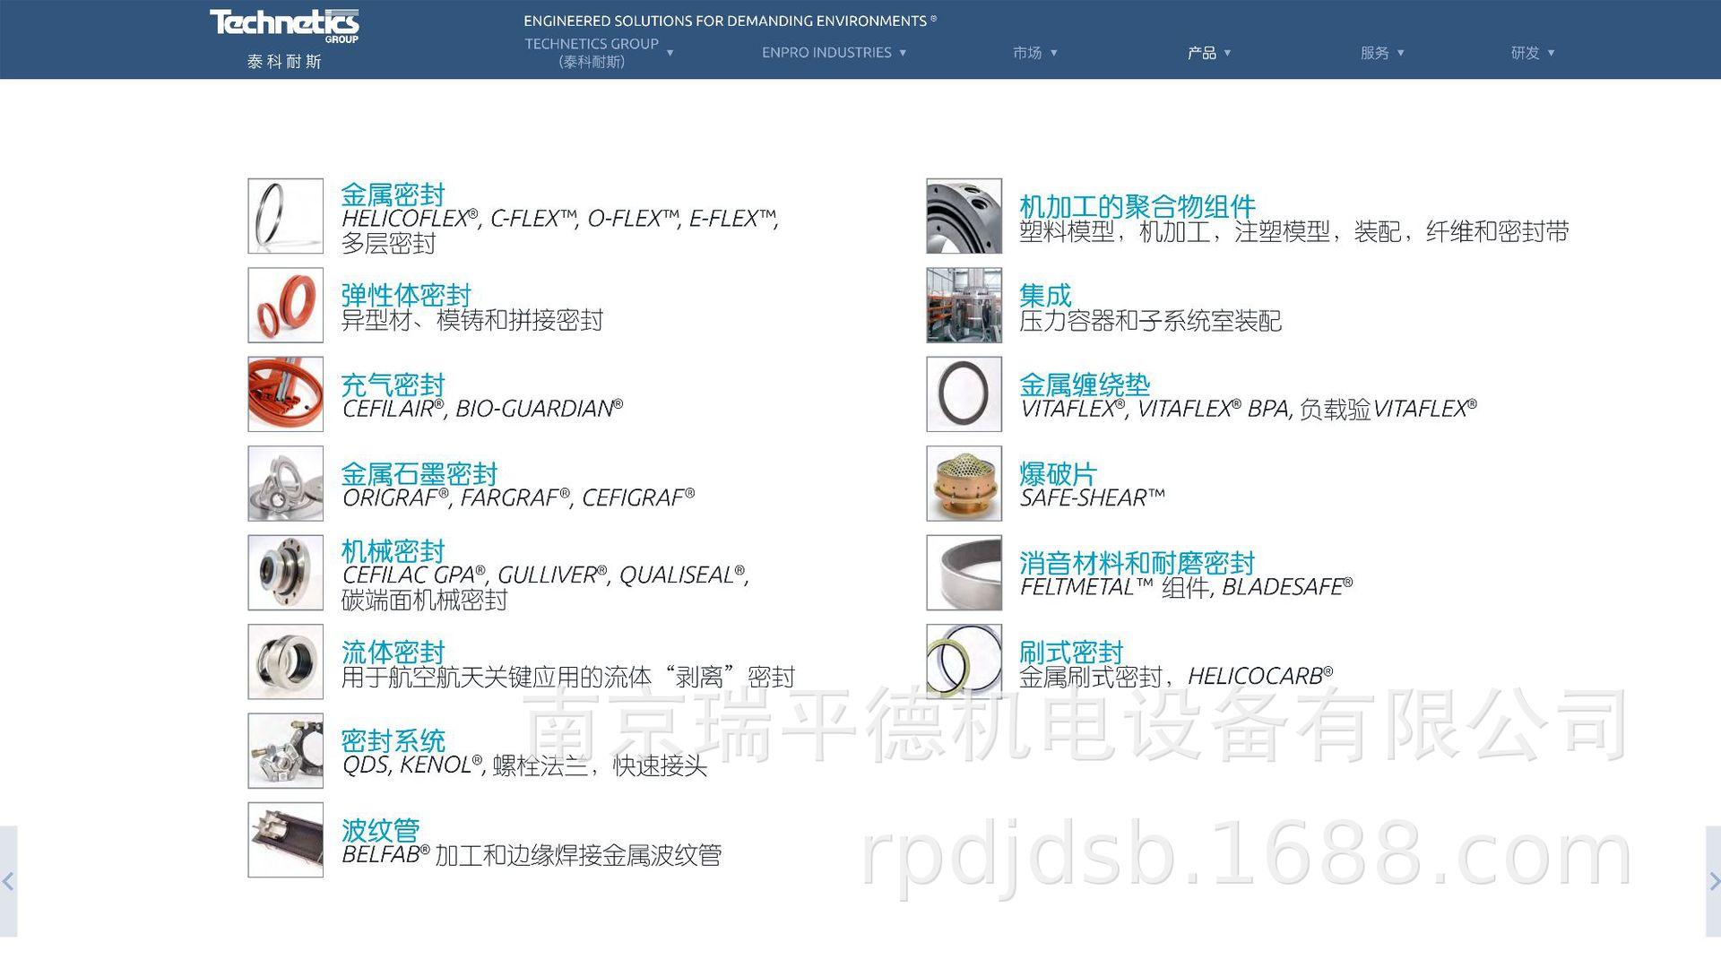
Task: Follow the 机加工的聚合物组件 link
Action: pyautogui.click(x=1137, y=206)
